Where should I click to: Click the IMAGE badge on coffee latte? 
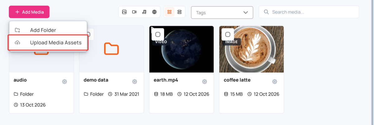click(231, 42)
